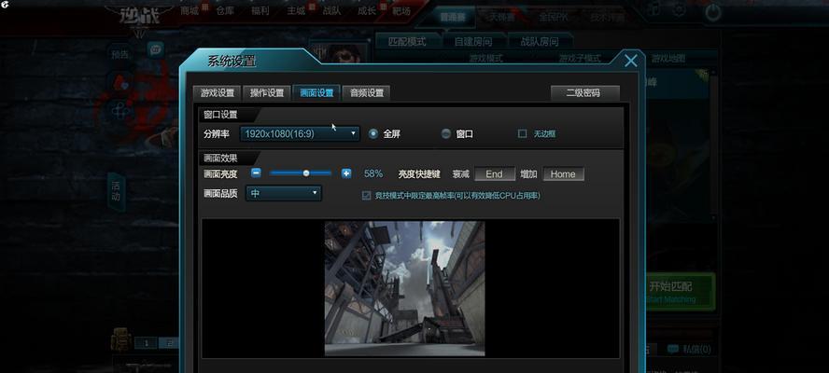Select the 匹配模式 tab in lobby

tap(407, 41)
